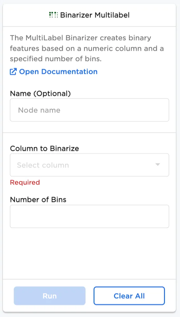Click the external link icon beside Open Documentation
The width and height of the screenshot is (180, 317).
pos(13,72)
